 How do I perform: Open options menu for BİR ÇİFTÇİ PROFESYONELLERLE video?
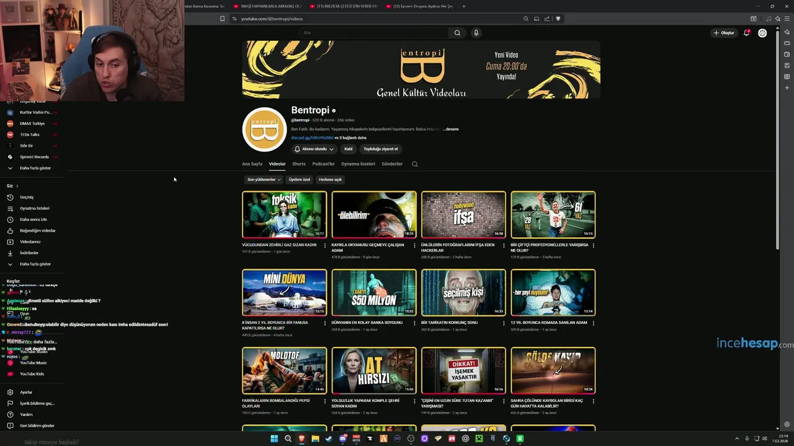tap(594, 245)
